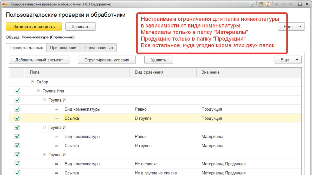Image resolution: width=312 pixels, height=175 pixels.
Task: Collapse Группа И above the Не в списке row
Action: click(44, 155)
